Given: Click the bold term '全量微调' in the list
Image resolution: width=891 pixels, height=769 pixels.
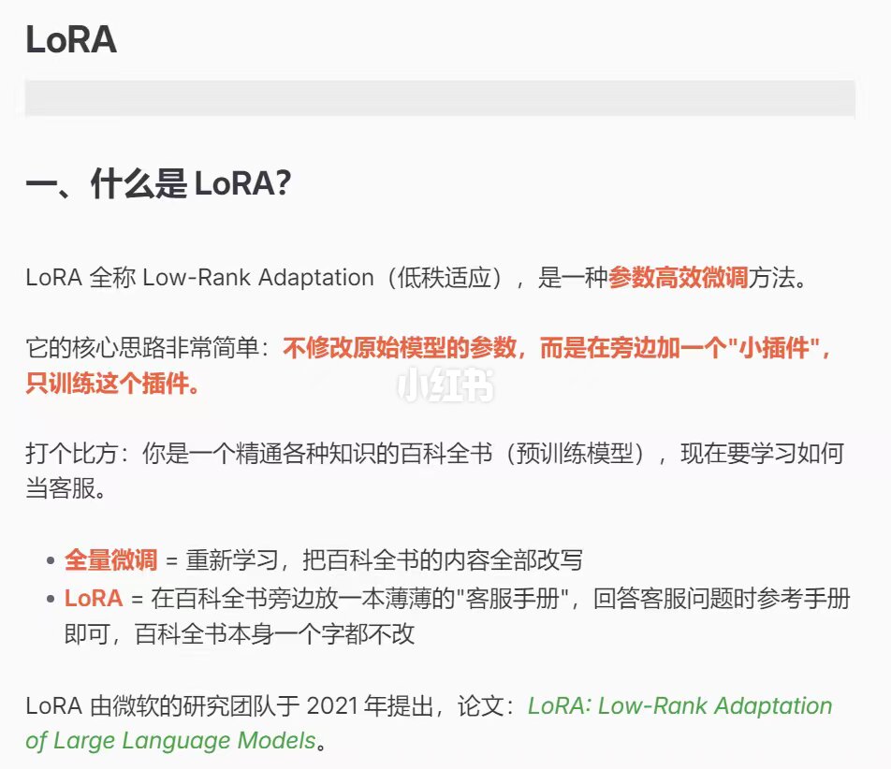Looking at the screenshot, I should pos(110,560).
